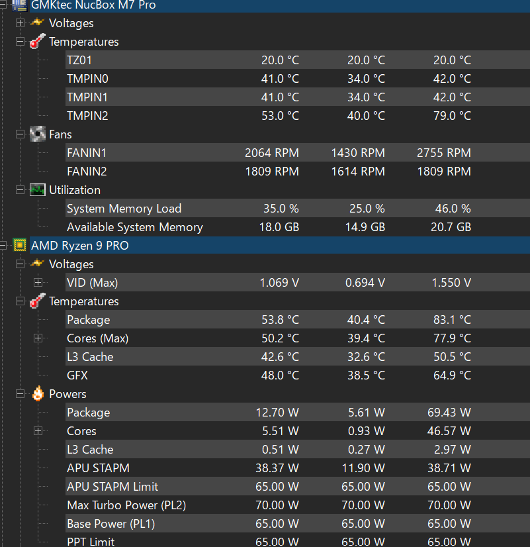Collapse the Fans section
530x547 pixels.
pos(20,134)
